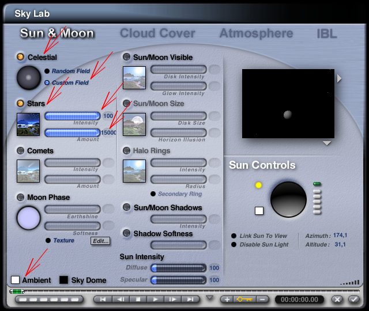Step back one frame
The width and height of the screenshot is (369, 311).
pyautogui.click(x=121, y=299)
